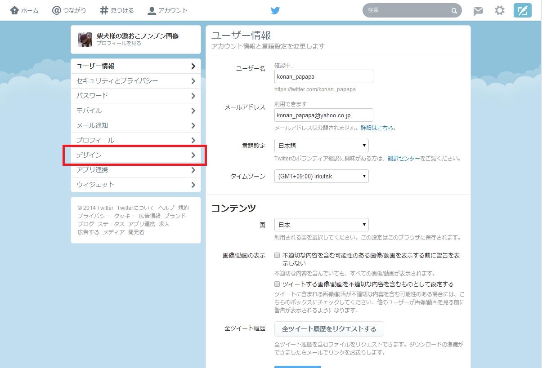The image size is (542, 368).
Task: Check 警告を表示しない media warning checkbox
Action: 277,255
